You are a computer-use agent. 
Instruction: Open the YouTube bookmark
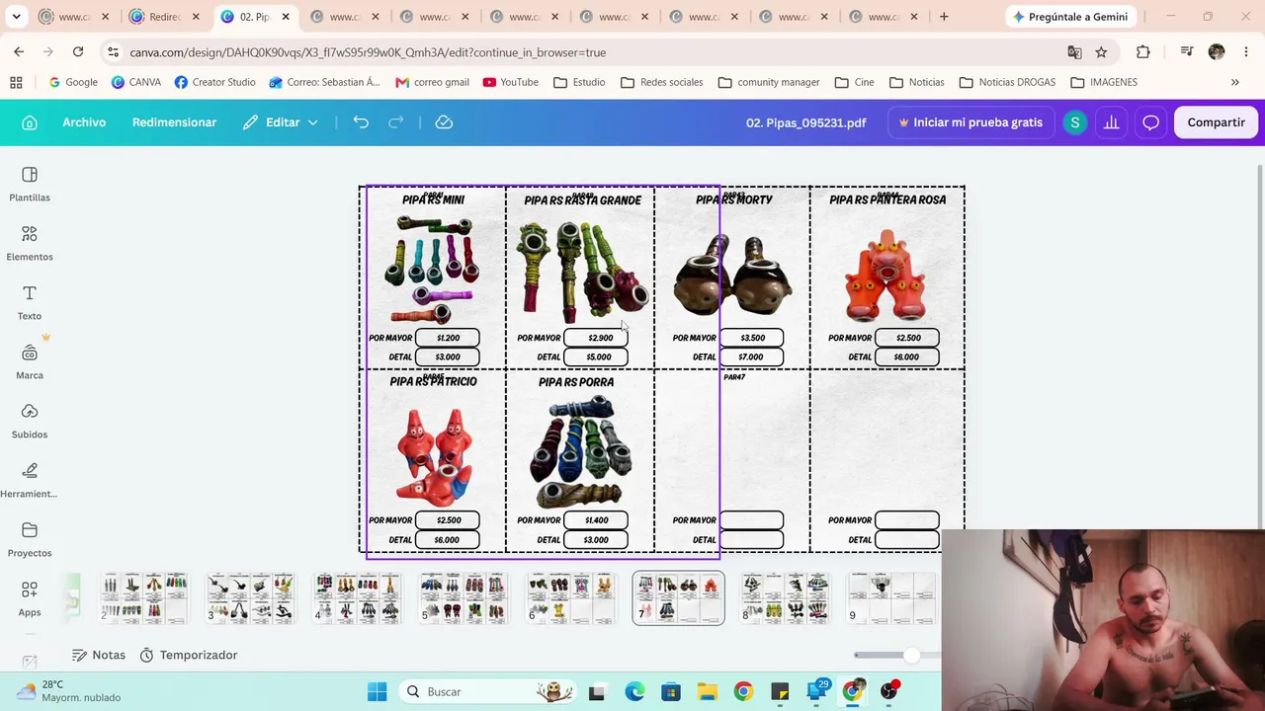click(x=510, y=82)
